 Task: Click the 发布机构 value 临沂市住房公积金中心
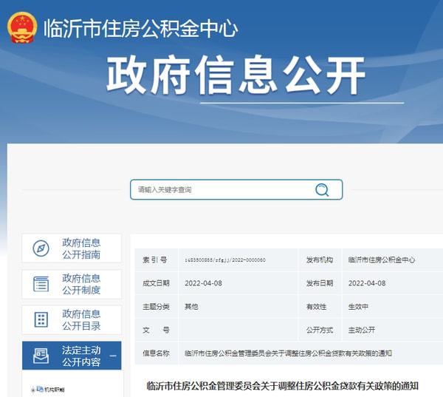[x=382, y=259]
